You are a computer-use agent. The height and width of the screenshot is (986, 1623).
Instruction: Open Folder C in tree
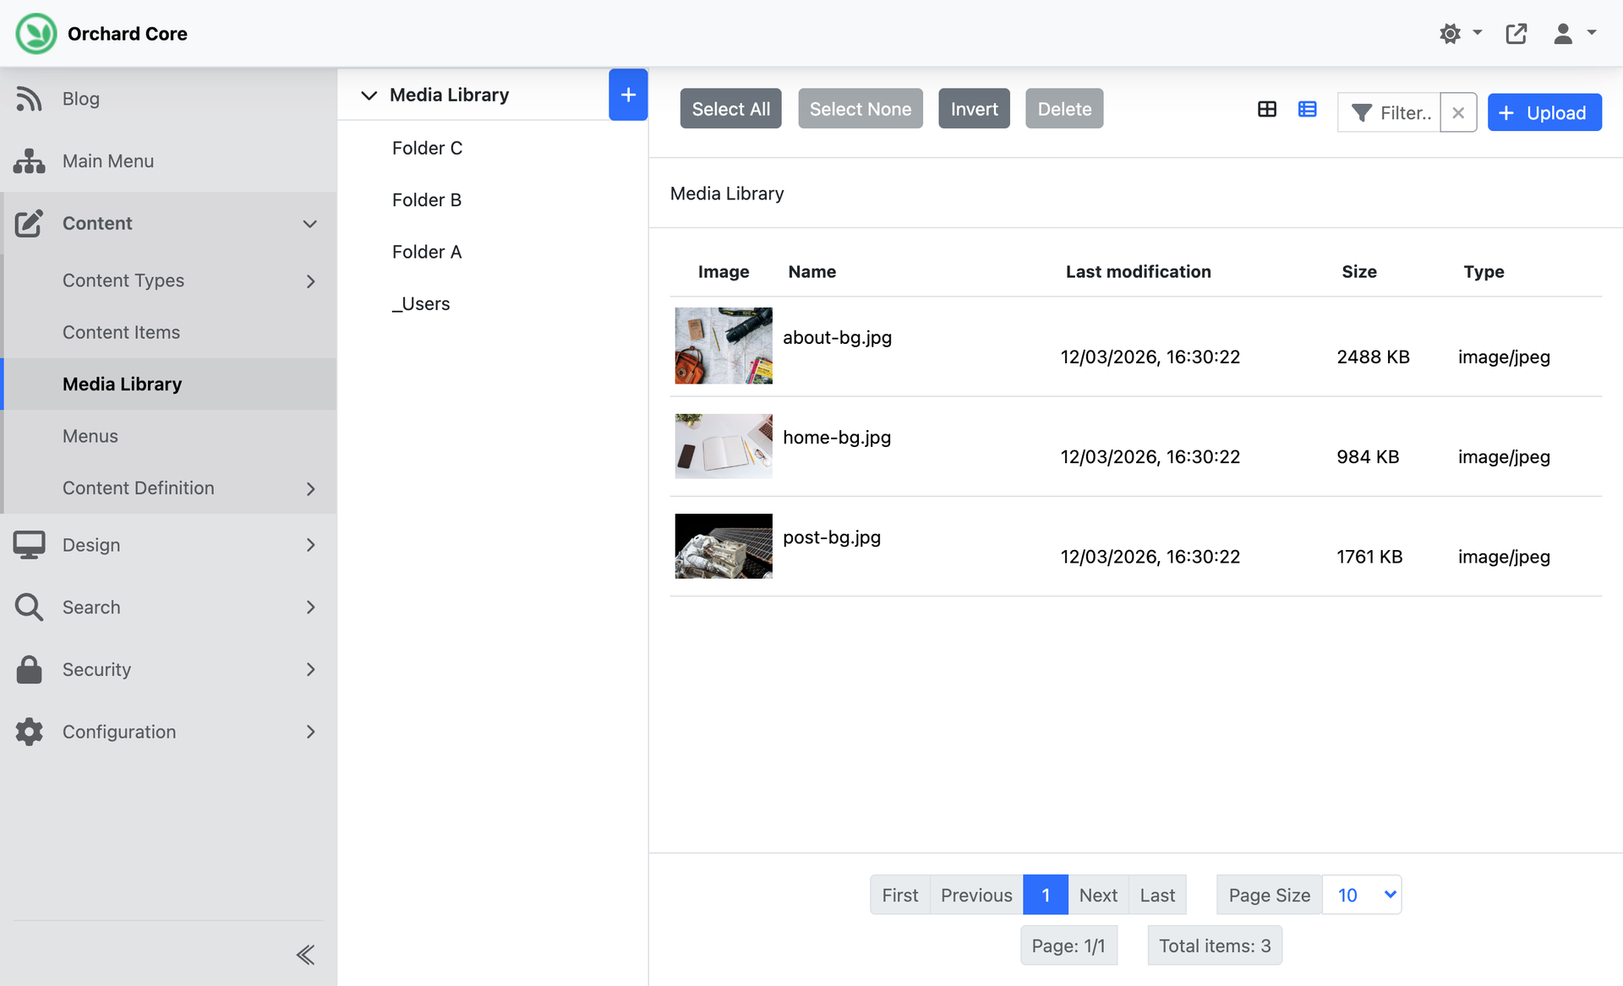[x=427, y=149]
